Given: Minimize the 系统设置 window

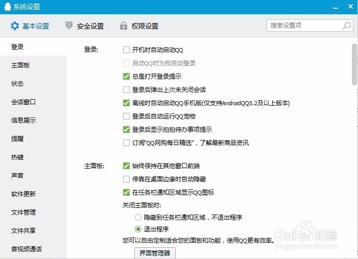Looking at the screenshot, I should click(x=336, y=8).
